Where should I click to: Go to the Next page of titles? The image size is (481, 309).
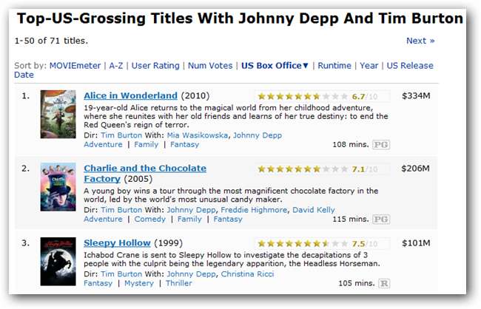point(420,41)
